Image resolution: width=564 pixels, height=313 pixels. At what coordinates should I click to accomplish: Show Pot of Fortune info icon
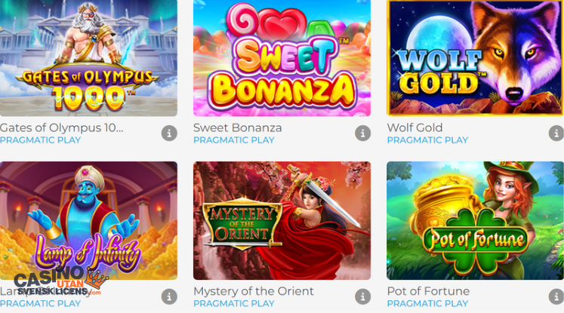(556, 297)
